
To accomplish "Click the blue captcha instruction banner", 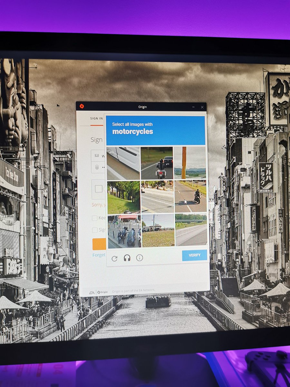I will click(x=156, y=131).
